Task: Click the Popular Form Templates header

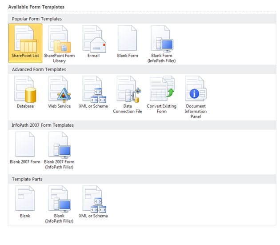Action: tap(142, 19)
